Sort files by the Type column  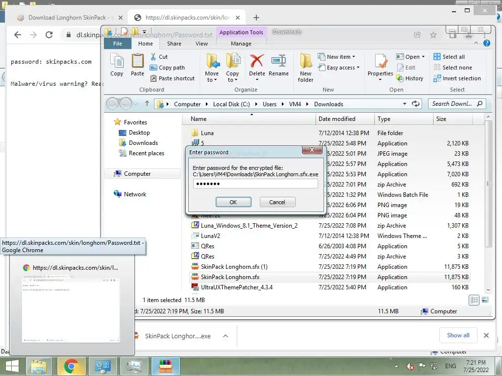403,119
